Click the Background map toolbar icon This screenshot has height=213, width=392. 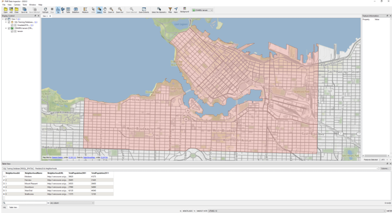tap(184, 10)
